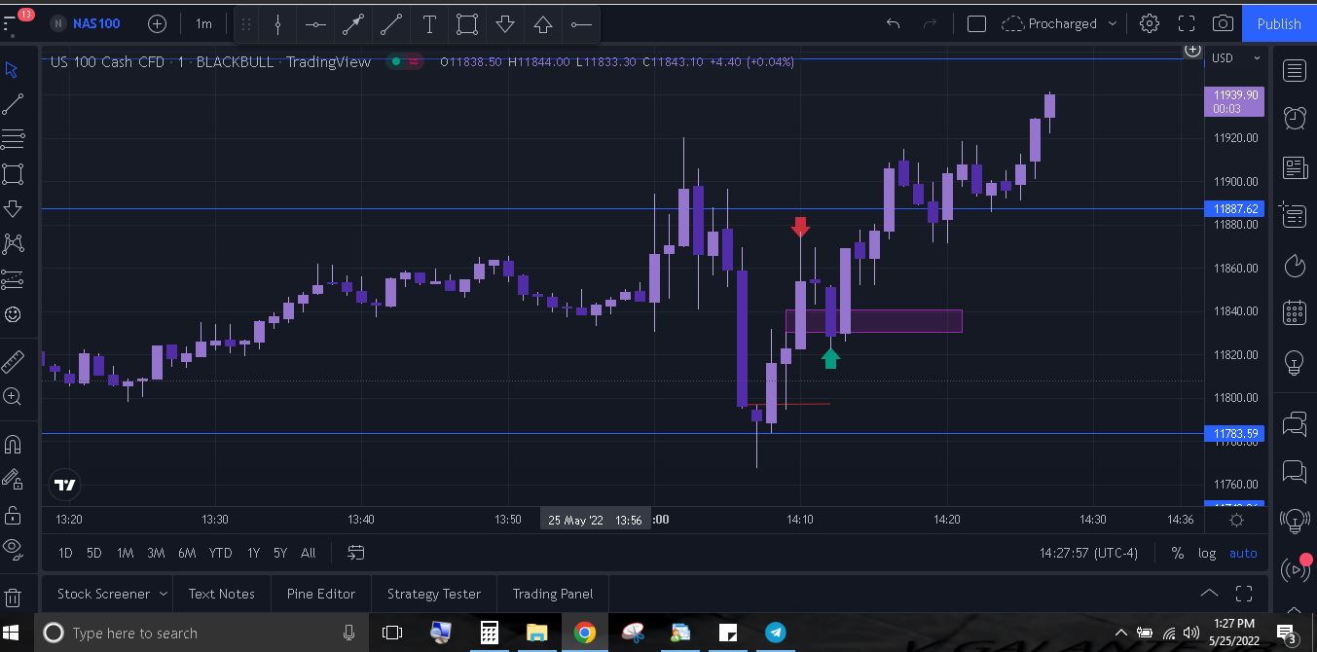Open the news panel icon in right sidebar
The width and height of the screenshot is (1317, 652).
click(x=1295, y=167)
